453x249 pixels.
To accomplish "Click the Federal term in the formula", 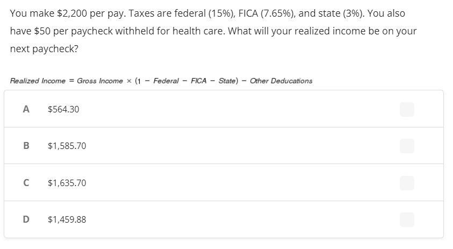I will click(166, 81).
